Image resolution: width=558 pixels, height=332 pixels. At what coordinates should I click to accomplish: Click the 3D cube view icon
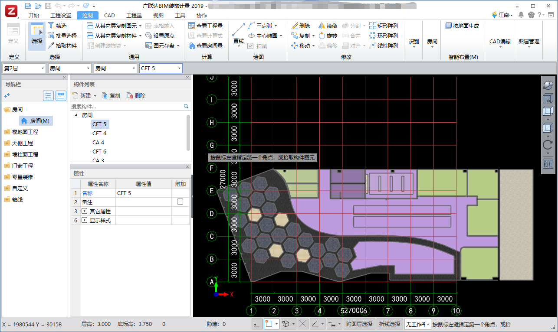click(548, 99)
